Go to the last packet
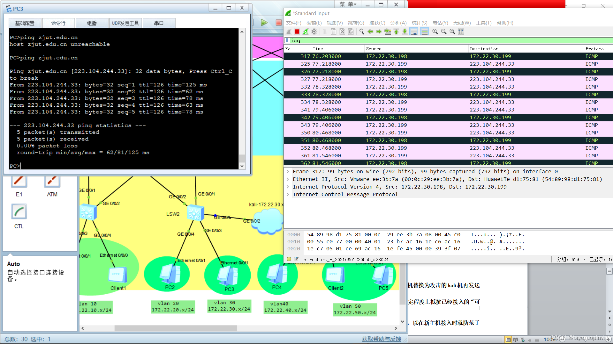The width and height of the screenshot is (613, 344). click(405, 32)
